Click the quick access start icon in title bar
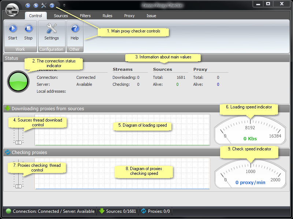The width and height of the screenshot is (293, 219). (28, 5)
